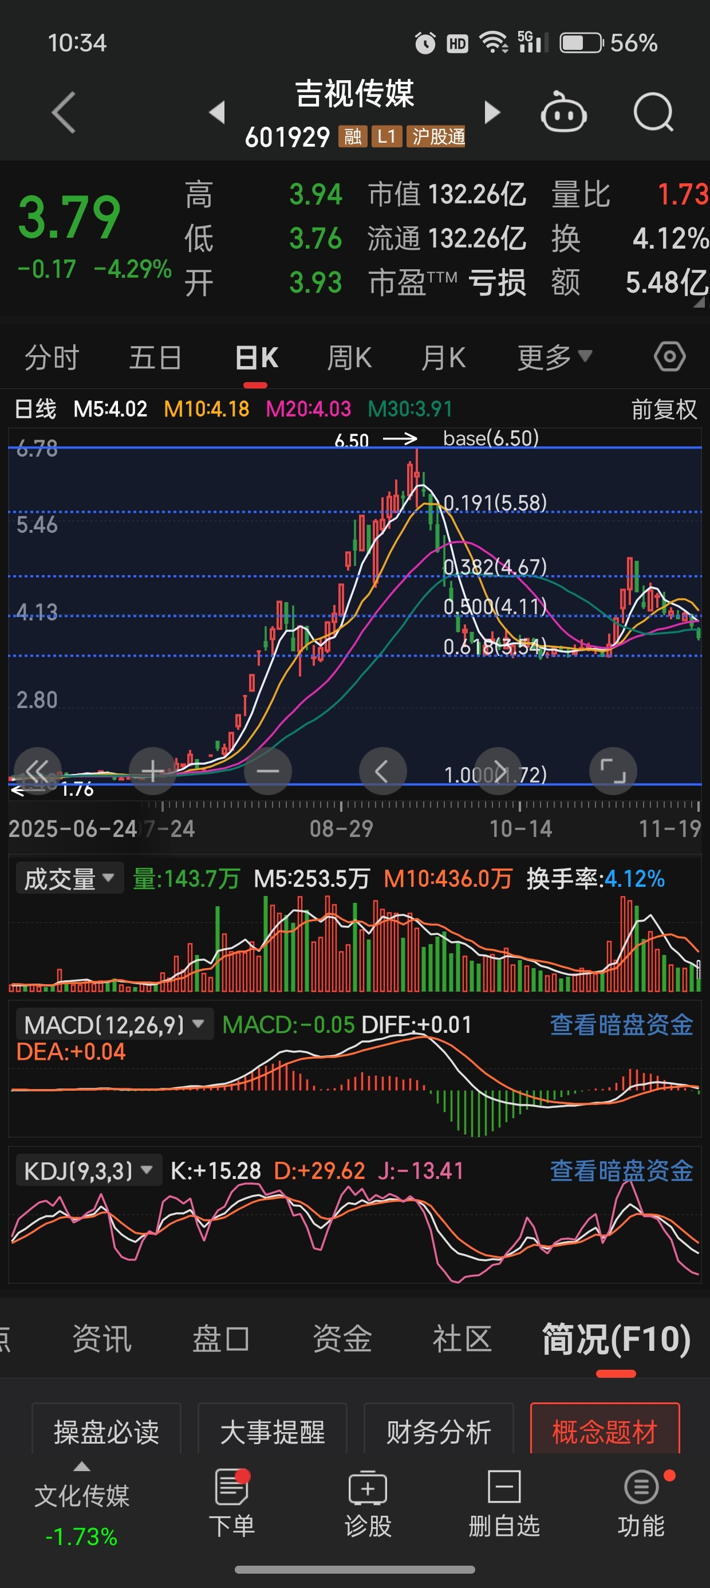Image resolution: width=710 pixels, height=1588 pixels.
Task: Tap the 融 margin trading badge
Action: pyautogui.click(x=353, y=136)
